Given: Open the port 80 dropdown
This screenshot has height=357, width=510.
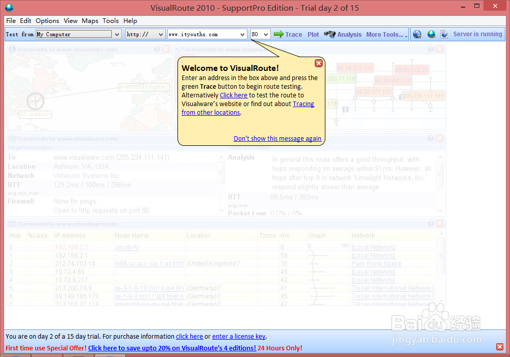Looking at the screenshot, I should pyautogui.click(x=266, y=34).
